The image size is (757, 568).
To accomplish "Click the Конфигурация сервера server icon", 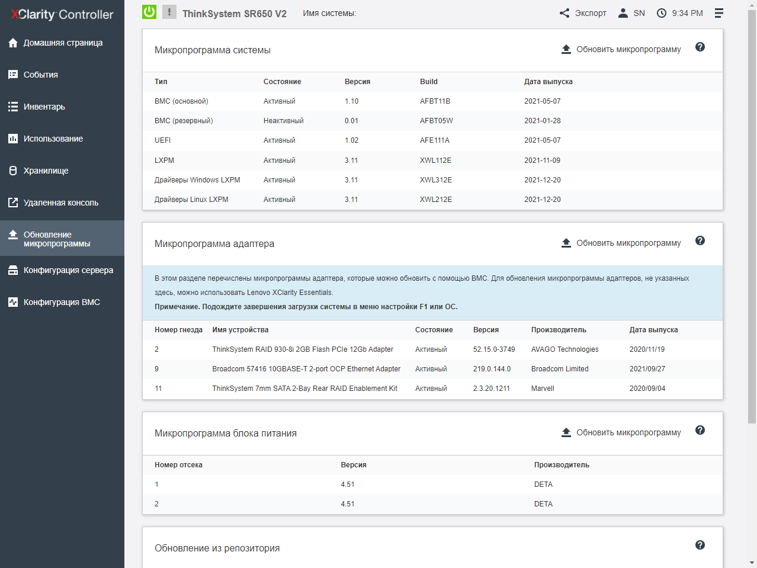I will pos(13,270).
